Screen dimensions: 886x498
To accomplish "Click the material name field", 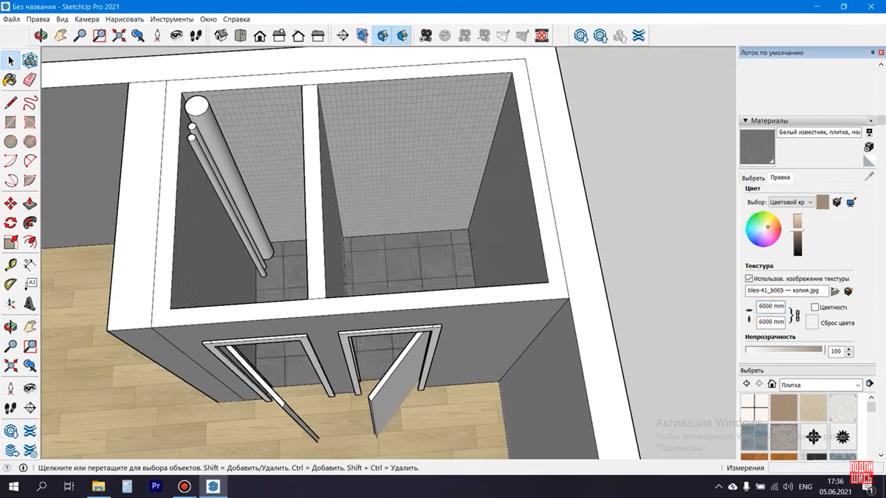I will (819, 133).
